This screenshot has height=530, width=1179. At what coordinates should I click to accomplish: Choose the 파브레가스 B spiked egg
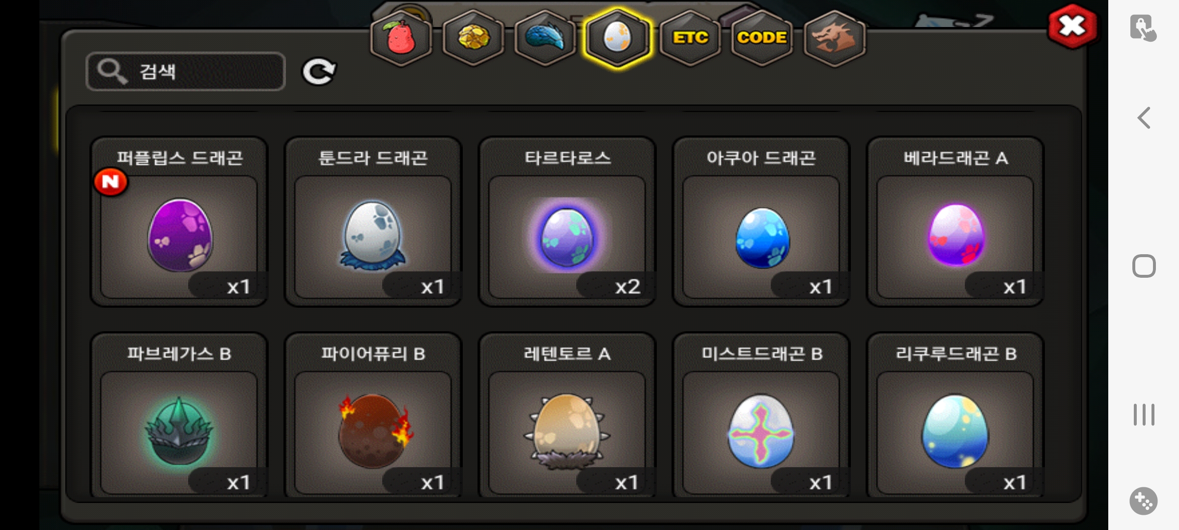click(179, 416)
